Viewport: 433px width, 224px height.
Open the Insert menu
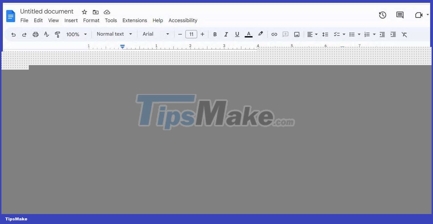71,20
